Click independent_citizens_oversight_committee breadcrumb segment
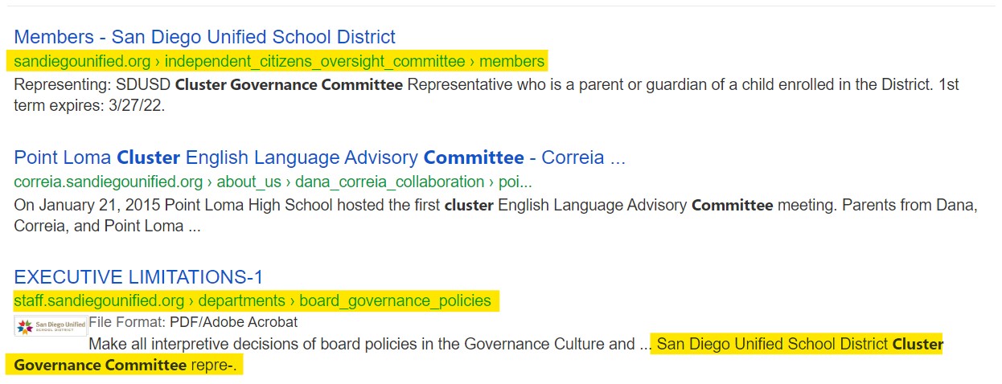1002x384 pixels. point(314,61)
